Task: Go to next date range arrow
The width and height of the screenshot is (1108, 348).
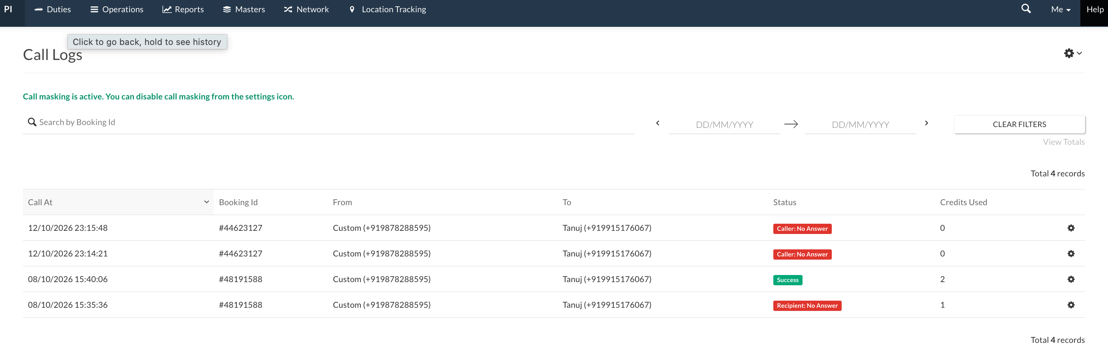Action: coord(927,123)
